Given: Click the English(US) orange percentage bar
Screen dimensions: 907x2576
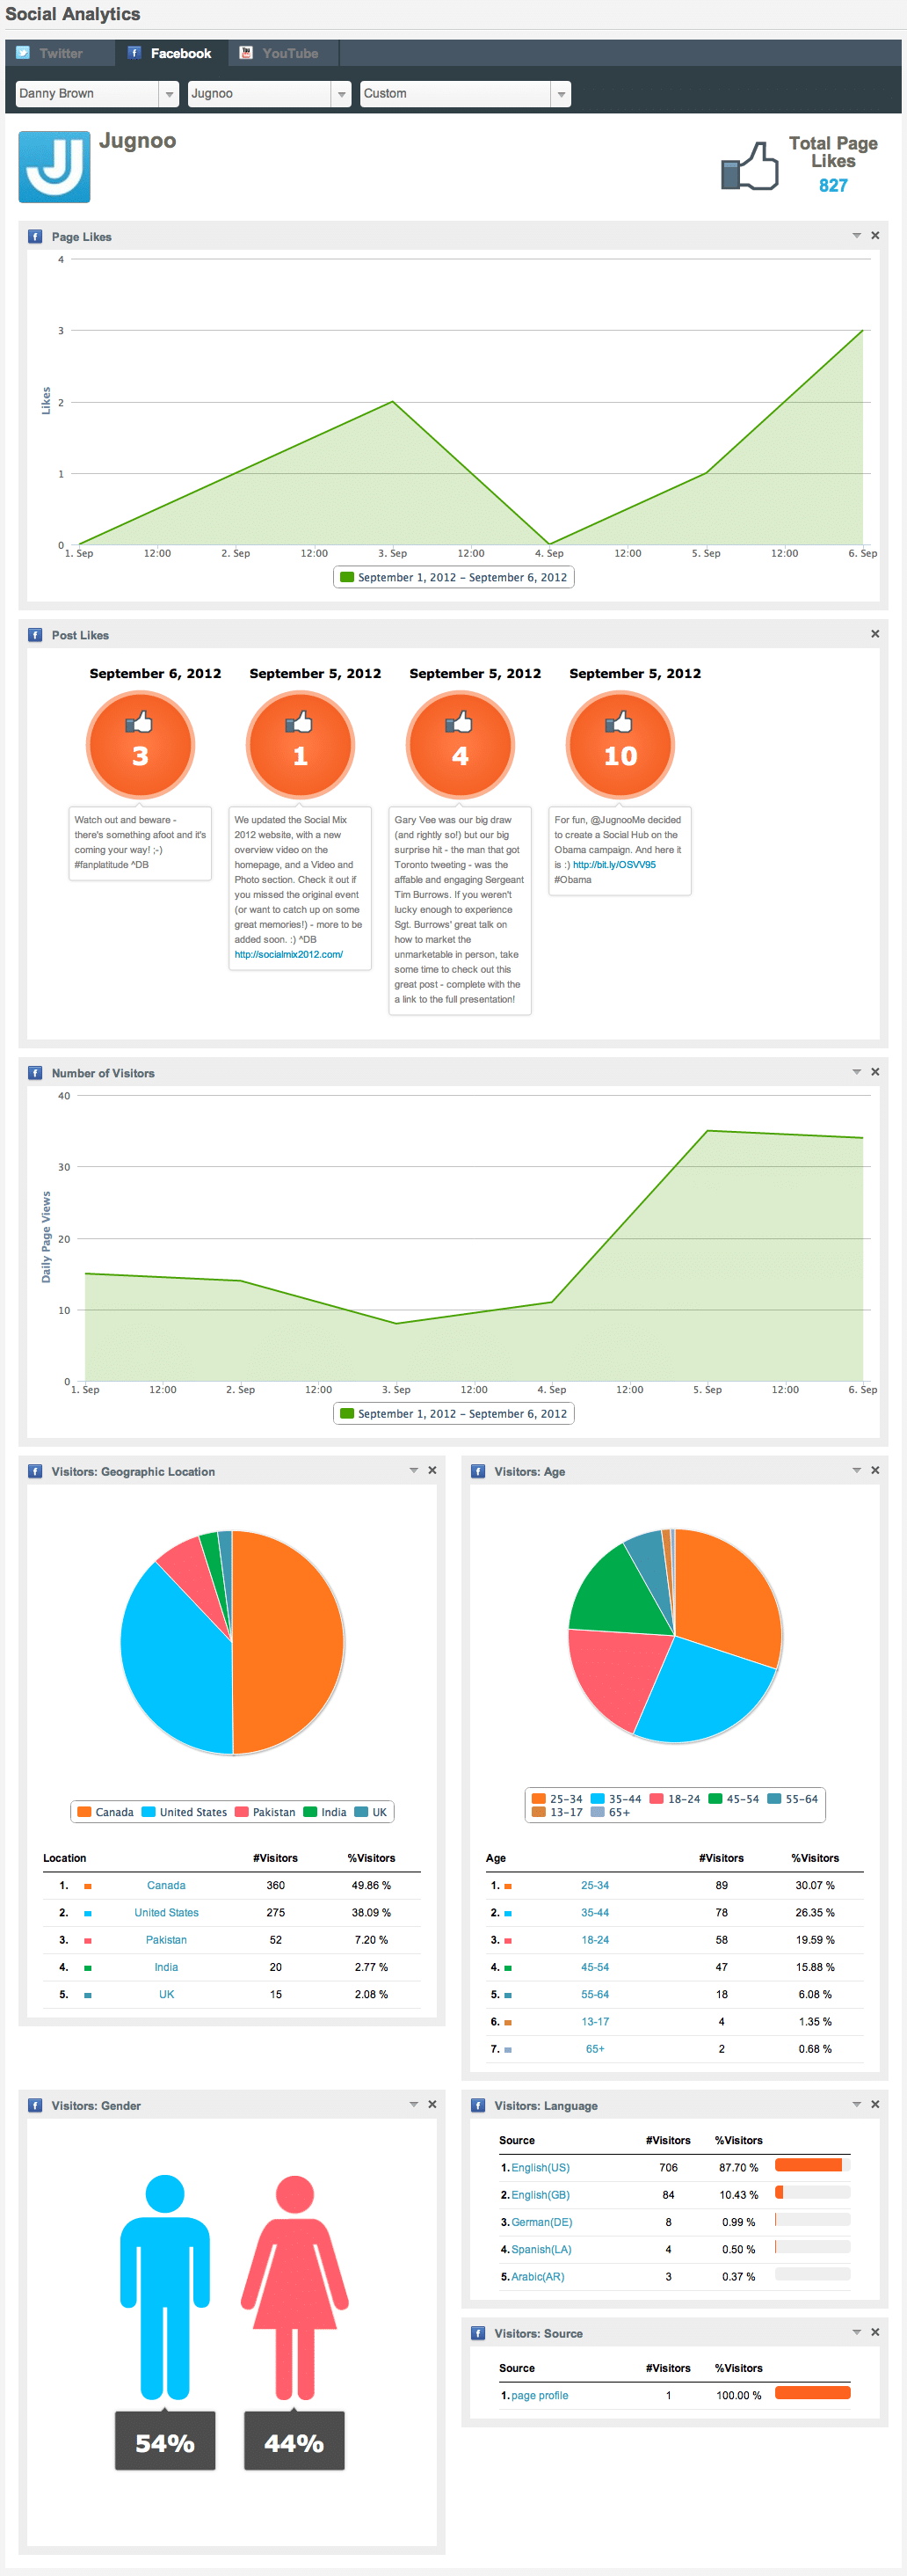Looking at the screenshot, I should [808, 2166].
